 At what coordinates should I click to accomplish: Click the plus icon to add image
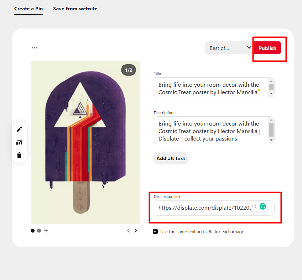tap(46, 231)
